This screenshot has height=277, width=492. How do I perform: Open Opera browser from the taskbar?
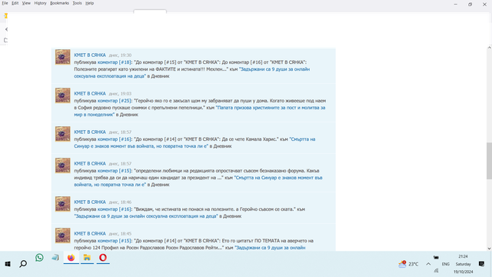[x=103, y=258]
